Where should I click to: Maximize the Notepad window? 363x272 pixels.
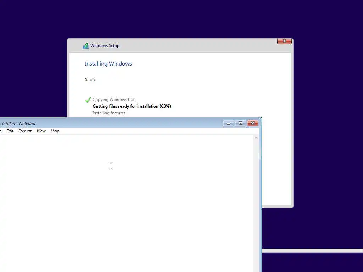(240, 123)
